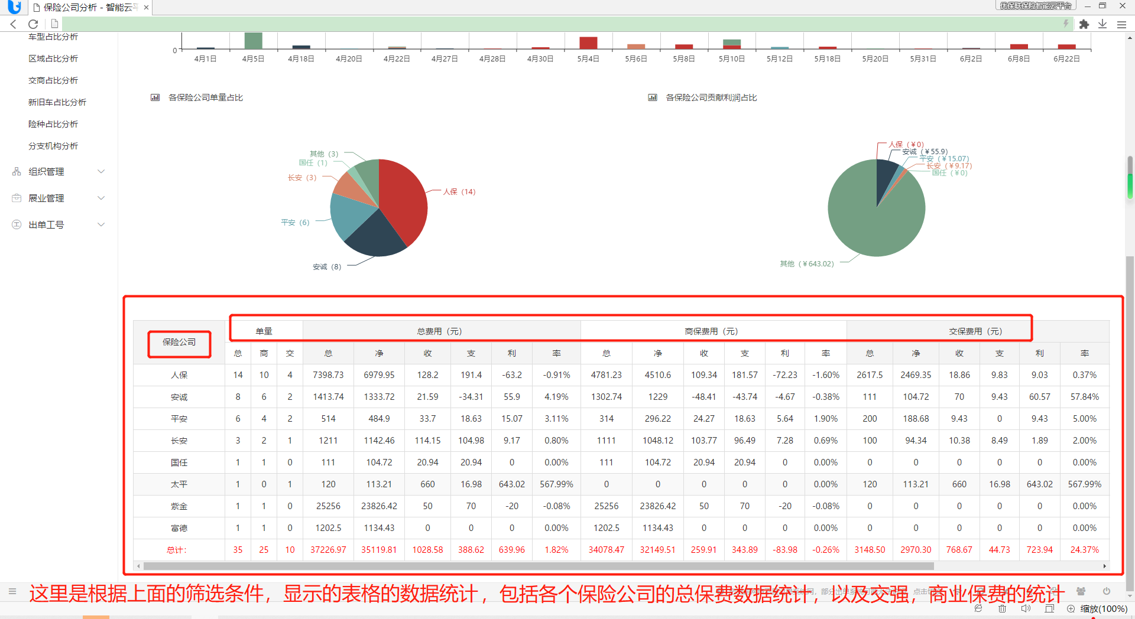Expand the 展业管理 section
The height and width of the screenshot is (619, 1135).
[59, 198]
